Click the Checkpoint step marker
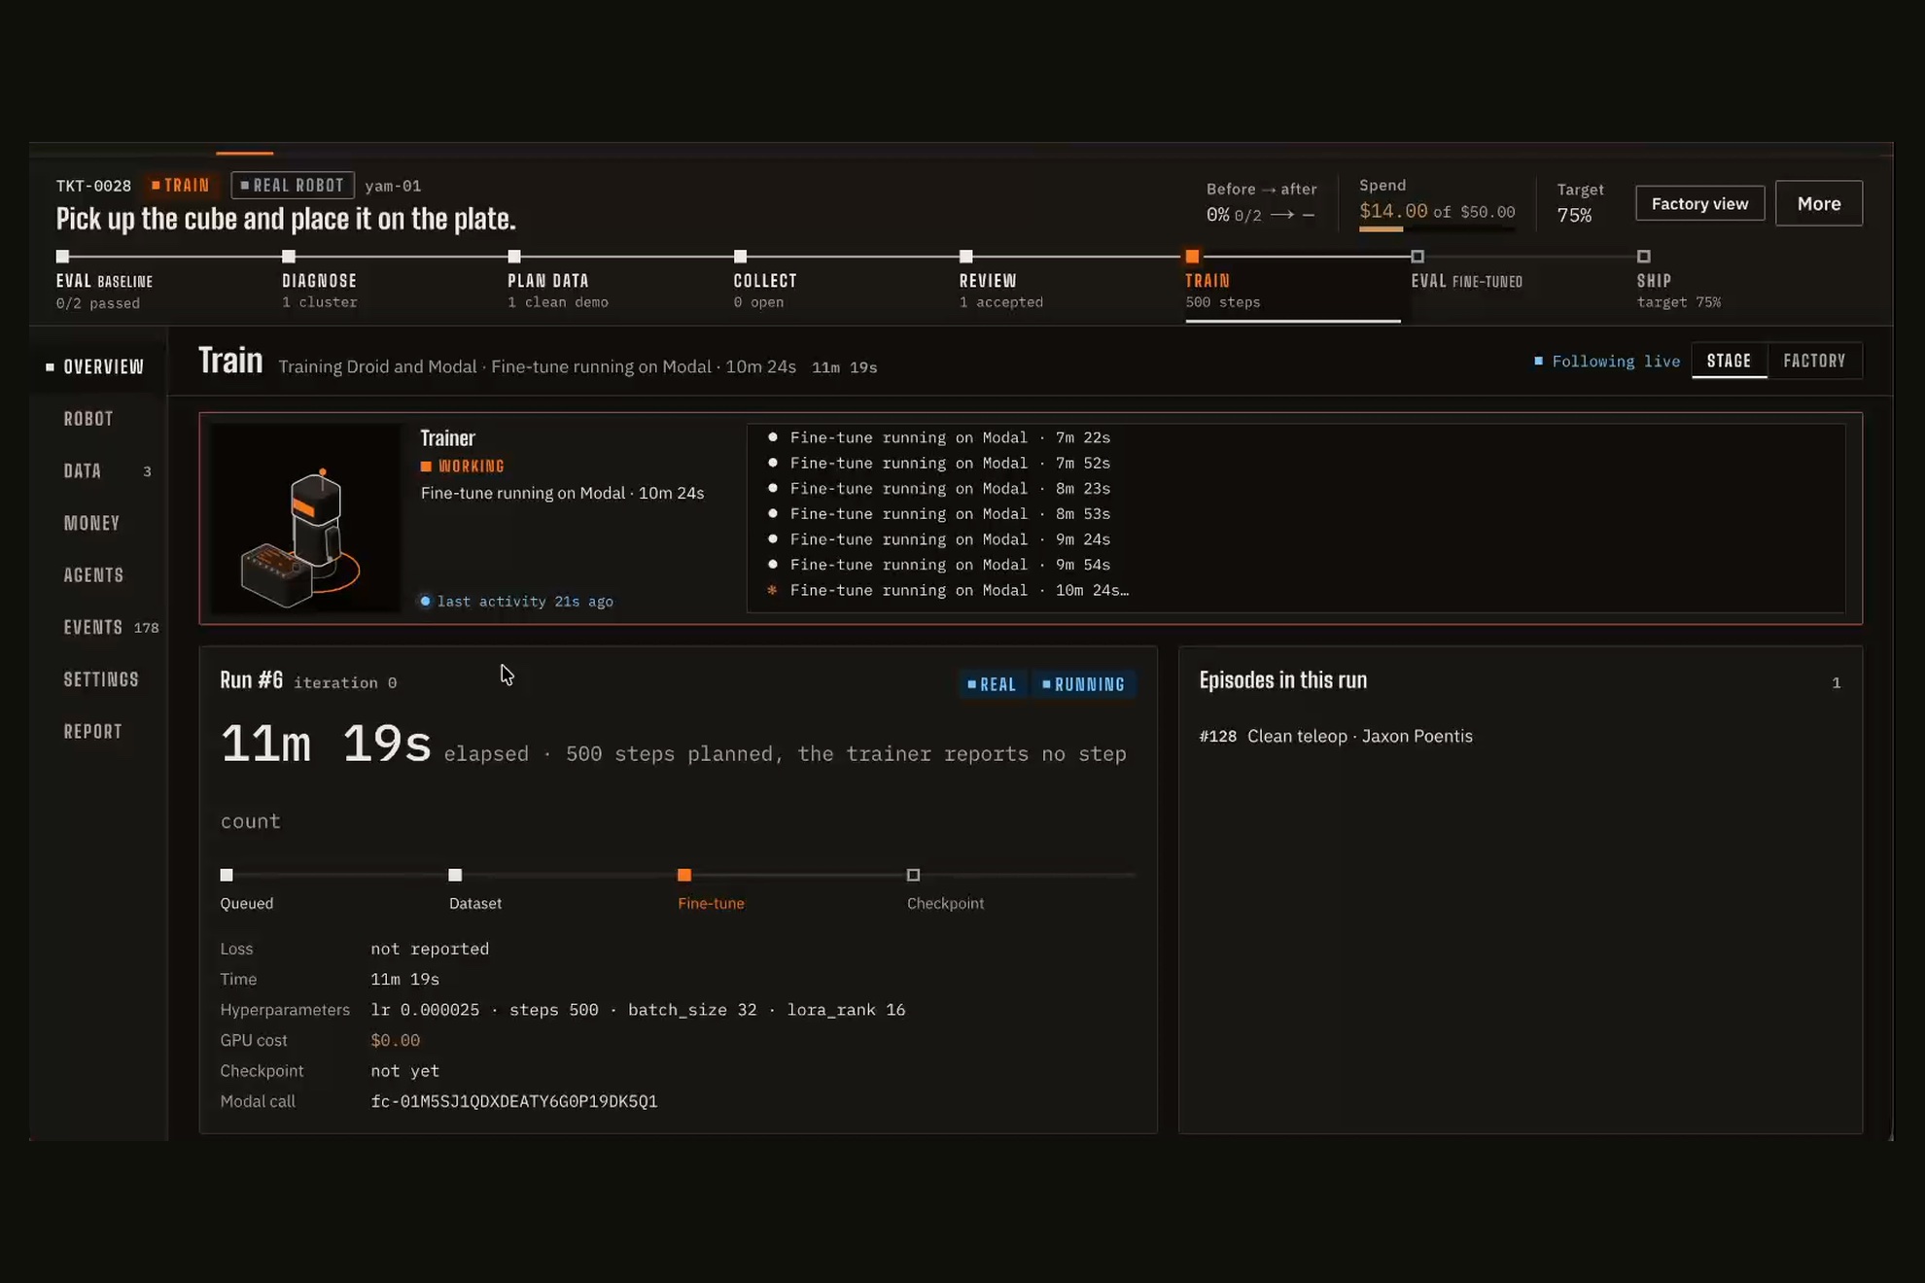 [913, 875]
